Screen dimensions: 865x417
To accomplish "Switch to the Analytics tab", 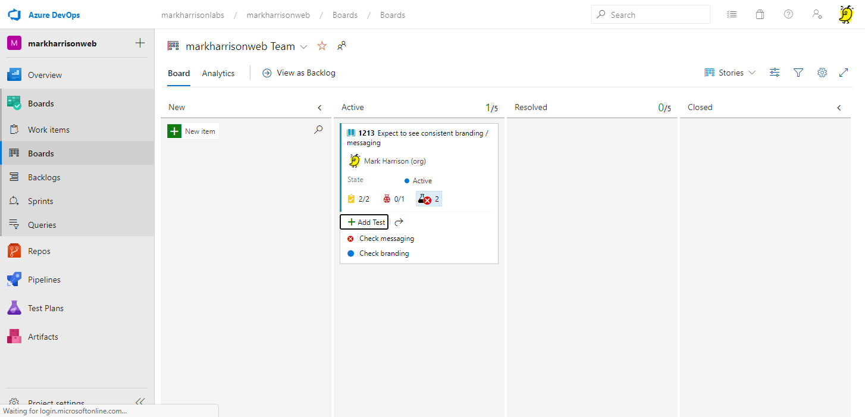I will [x=218, y=73].
